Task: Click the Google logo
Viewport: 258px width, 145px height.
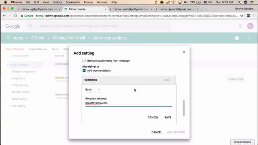Action: click(12, 26)
